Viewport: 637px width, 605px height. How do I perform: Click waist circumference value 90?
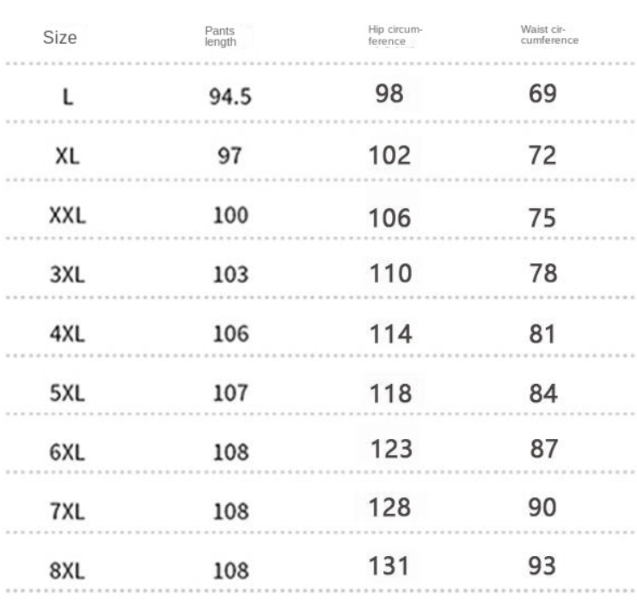[542, 507]
